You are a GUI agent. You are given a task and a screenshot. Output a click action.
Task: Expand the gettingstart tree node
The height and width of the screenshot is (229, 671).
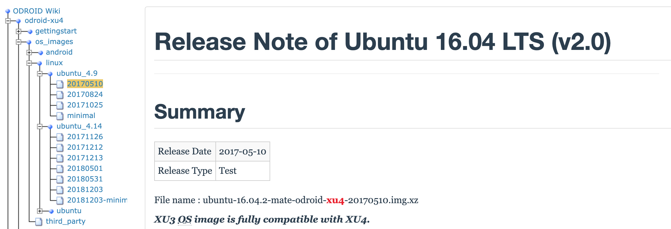19,31
